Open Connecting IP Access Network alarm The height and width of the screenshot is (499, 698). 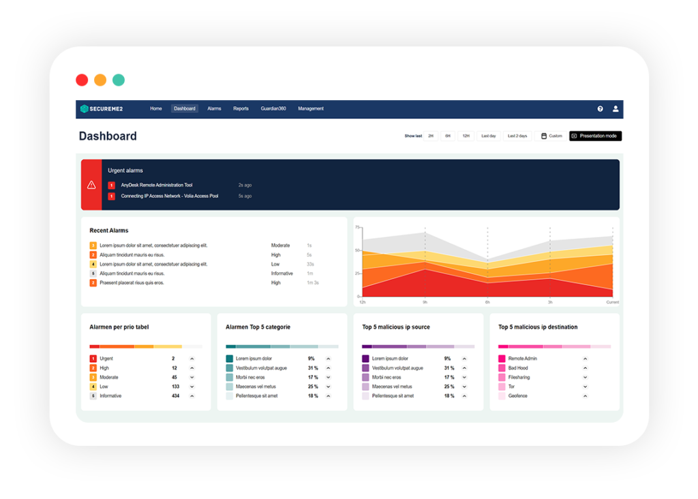pos(170,196)
